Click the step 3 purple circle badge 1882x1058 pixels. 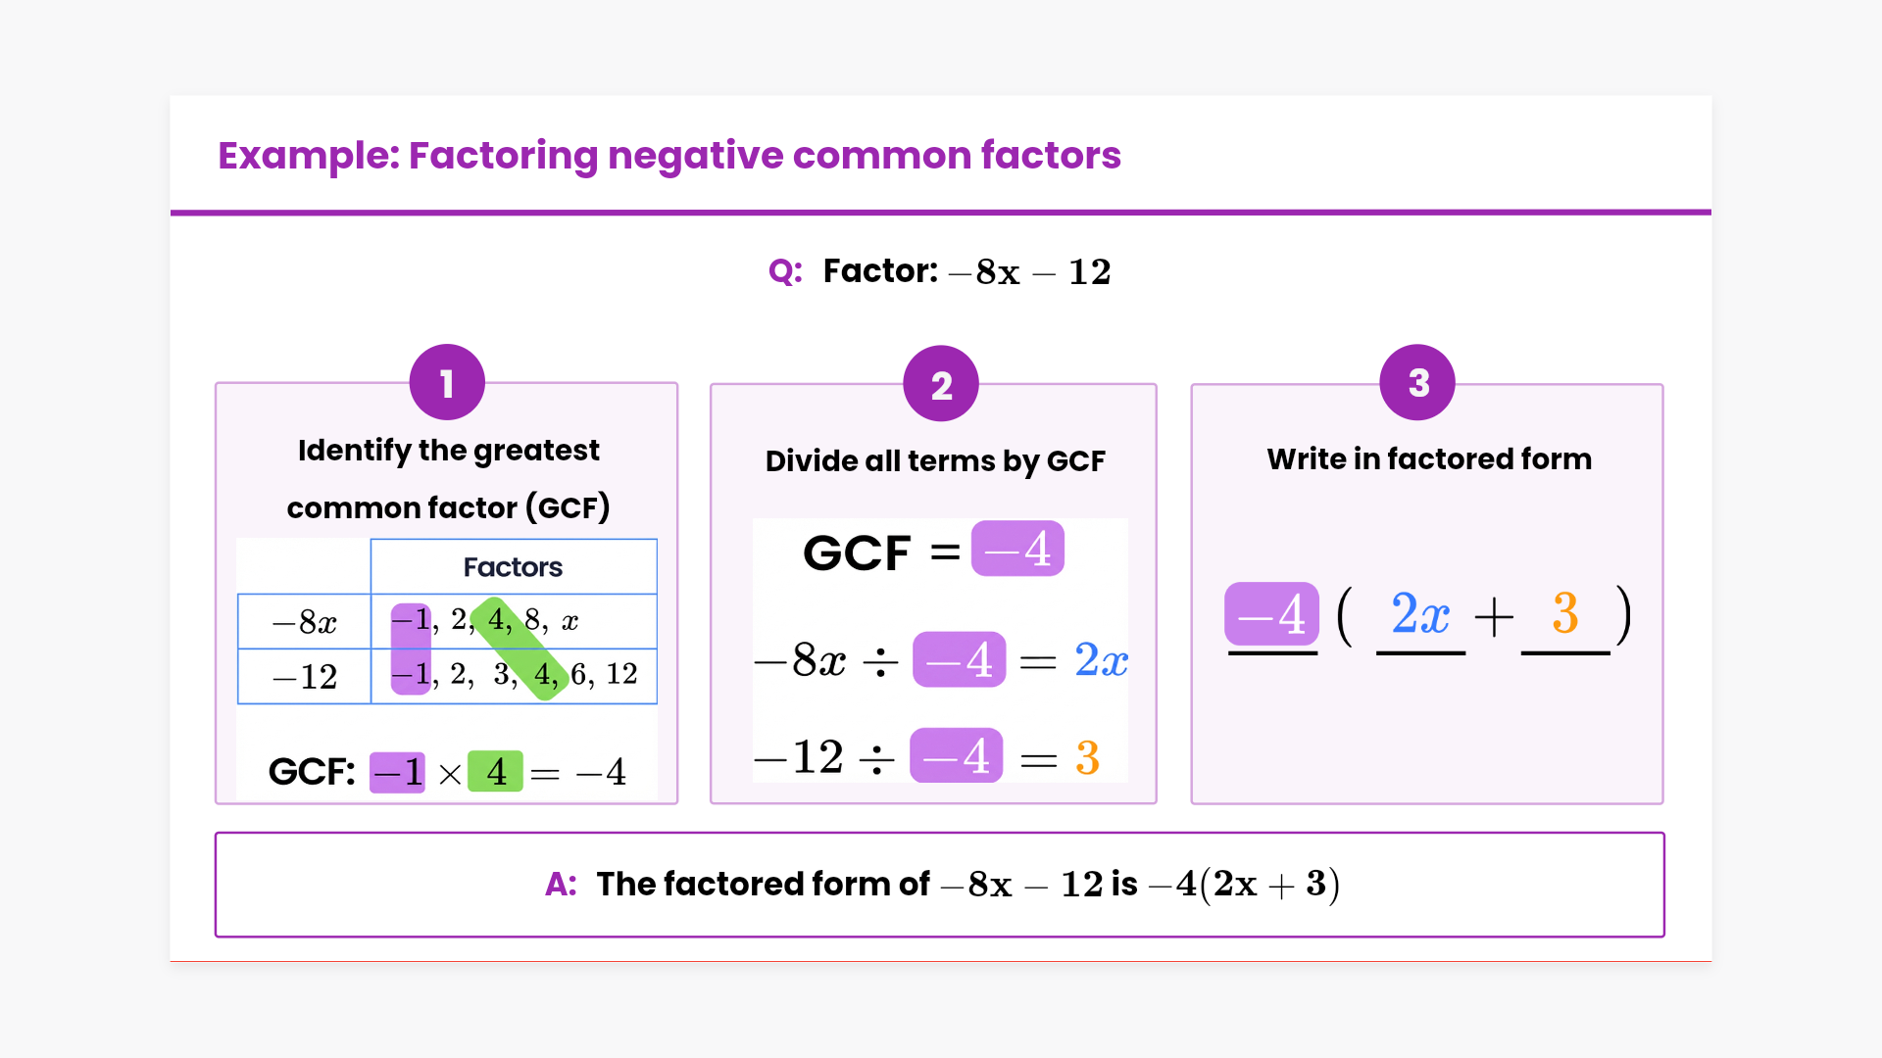(1417, 383)
